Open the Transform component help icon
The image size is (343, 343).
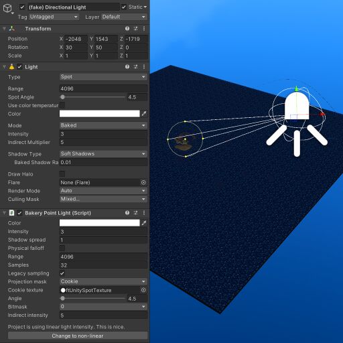tap(127, 29)
